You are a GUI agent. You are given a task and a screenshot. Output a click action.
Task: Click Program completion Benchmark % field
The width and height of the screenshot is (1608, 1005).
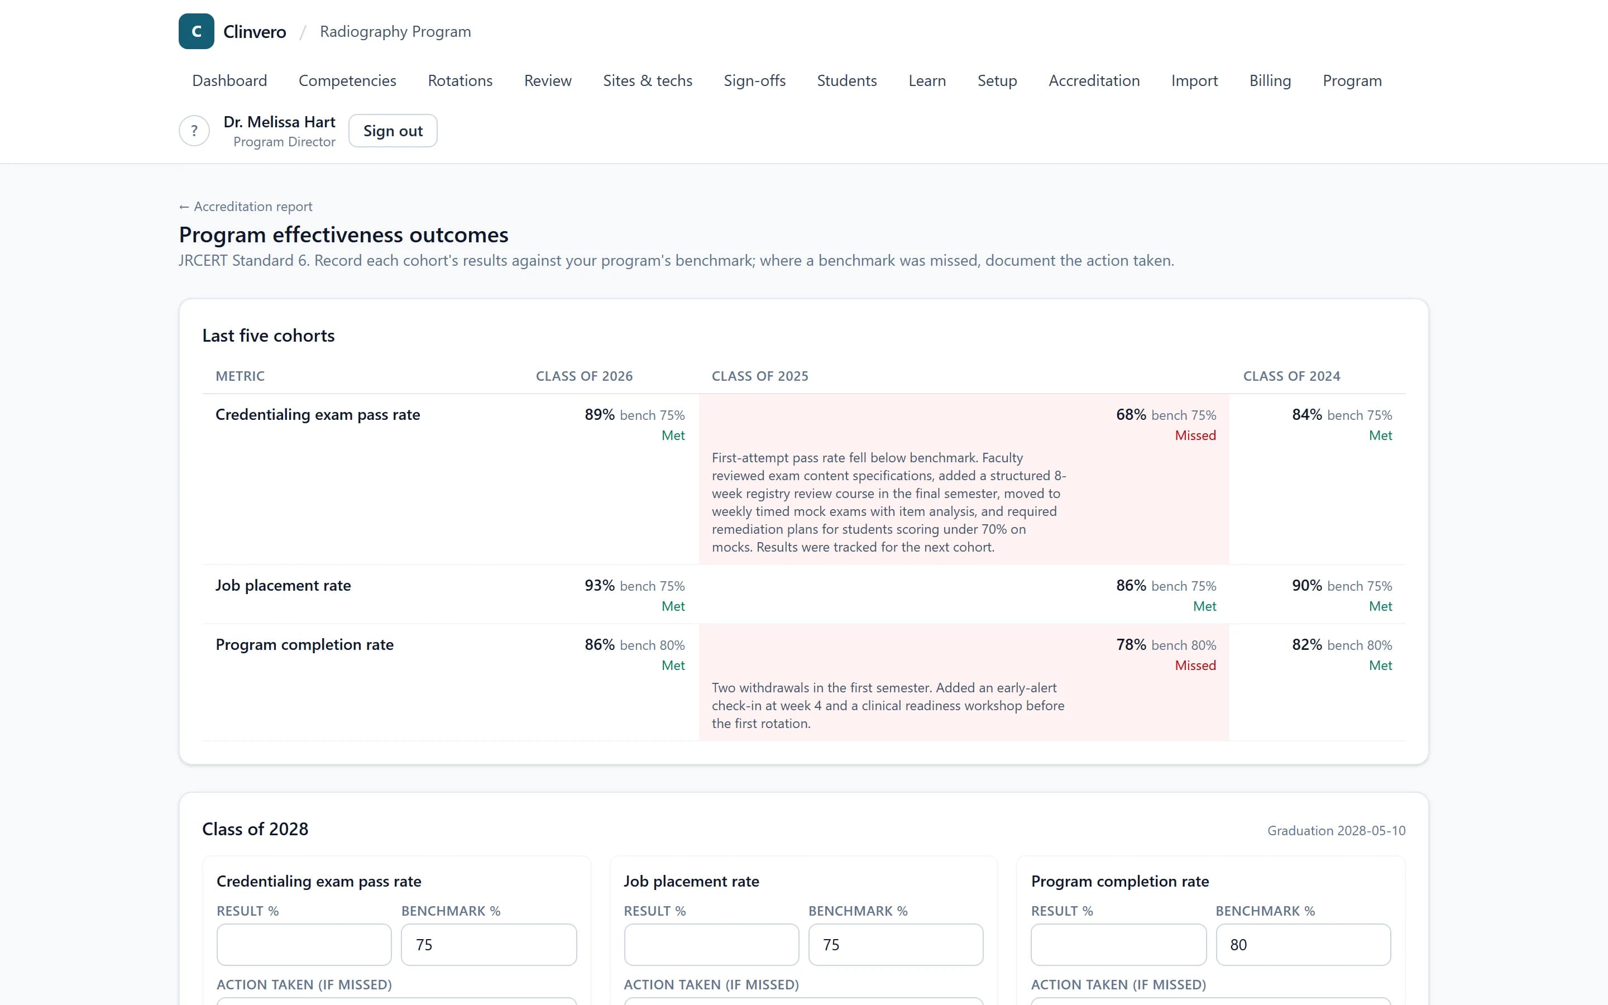pyautogui.click(x=1303, y=945)
